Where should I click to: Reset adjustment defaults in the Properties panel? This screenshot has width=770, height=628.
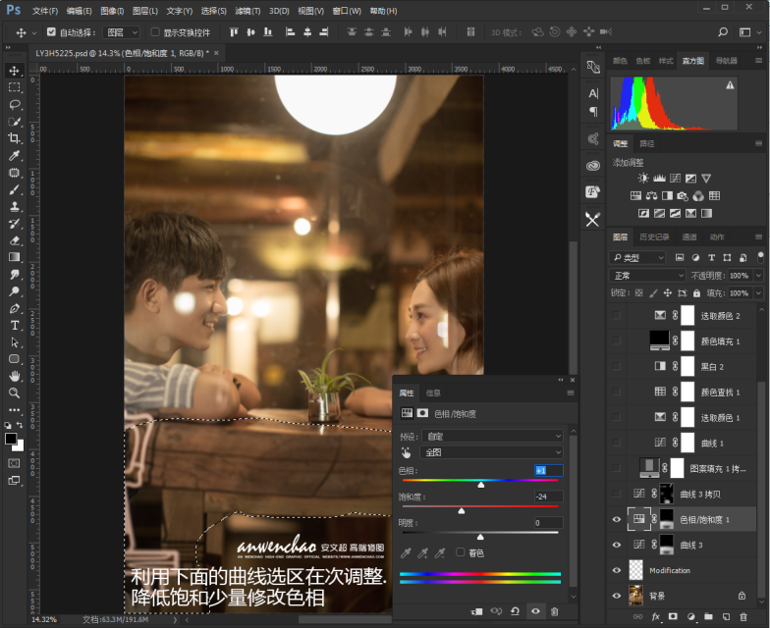click(x=515, y=611)
